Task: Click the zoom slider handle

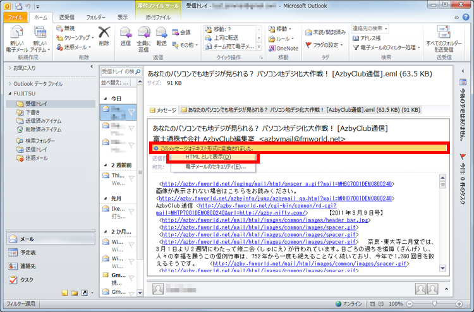Action: [434, 304]
